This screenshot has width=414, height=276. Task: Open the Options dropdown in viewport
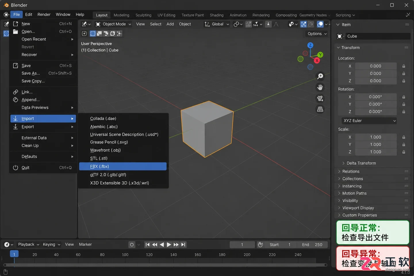317,34
